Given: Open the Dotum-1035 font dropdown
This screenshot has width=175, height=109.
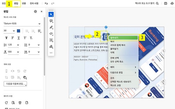Looking at the screenshot, I should point(22,24).
